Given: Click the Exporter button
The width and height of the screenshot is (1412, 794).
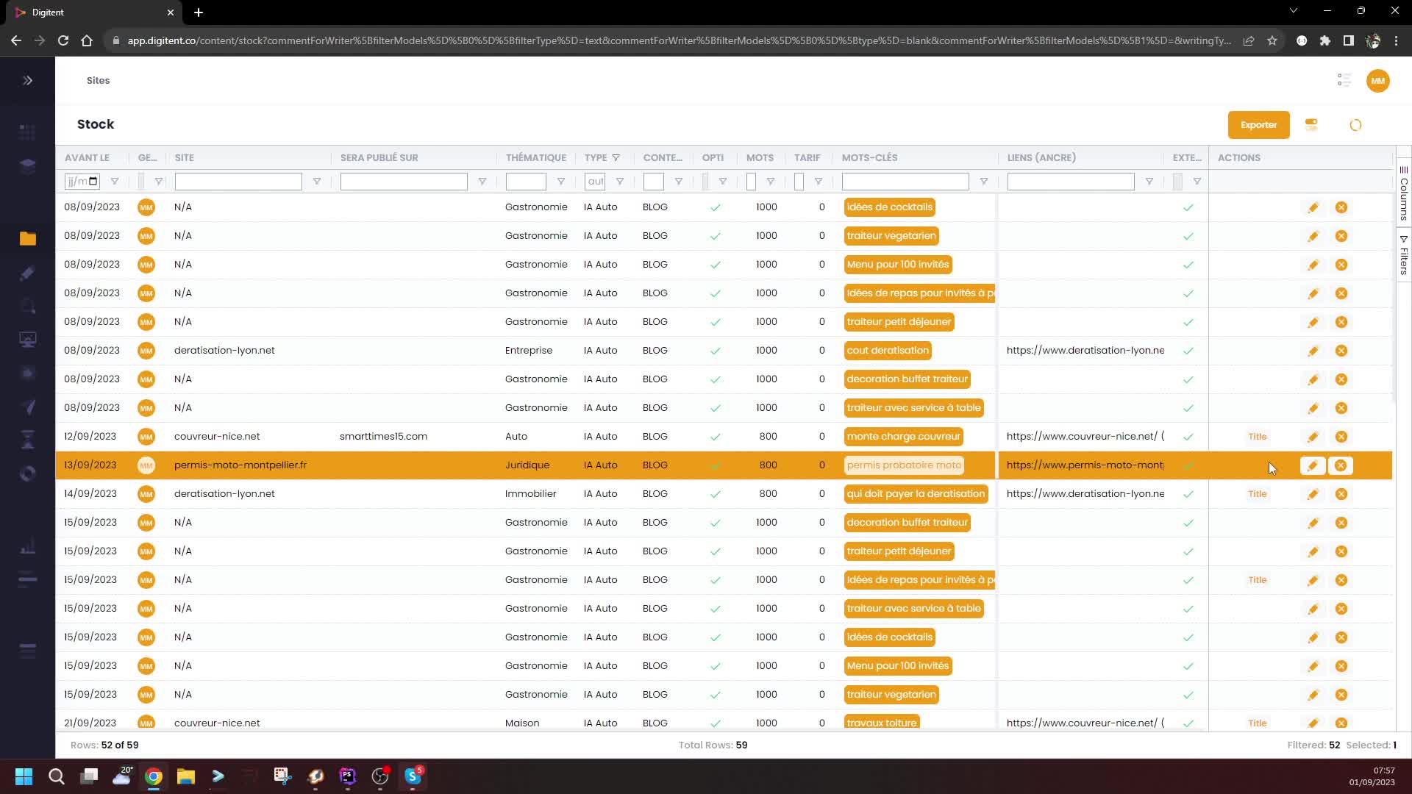Looking at the screenshot, I should click(x=1258, y=125).
